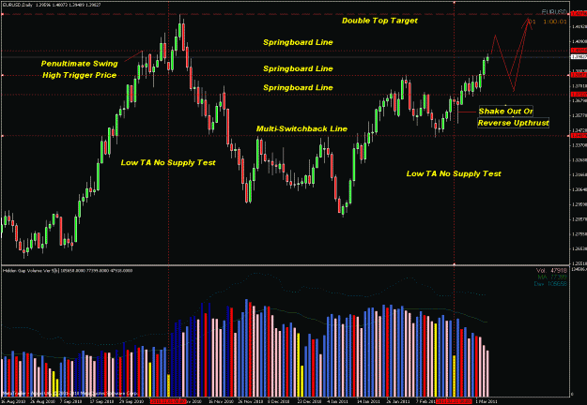Select 'Springboard Line' label directly under 'Double Top Target'

pyautogui.click(x=298, y=42)
